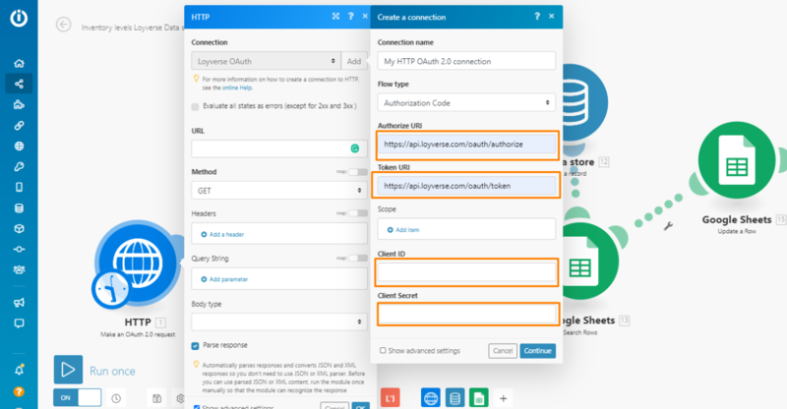Click the scheduling clock icon
The width and height of the screenshot is (787, 409).
(116, 398)
